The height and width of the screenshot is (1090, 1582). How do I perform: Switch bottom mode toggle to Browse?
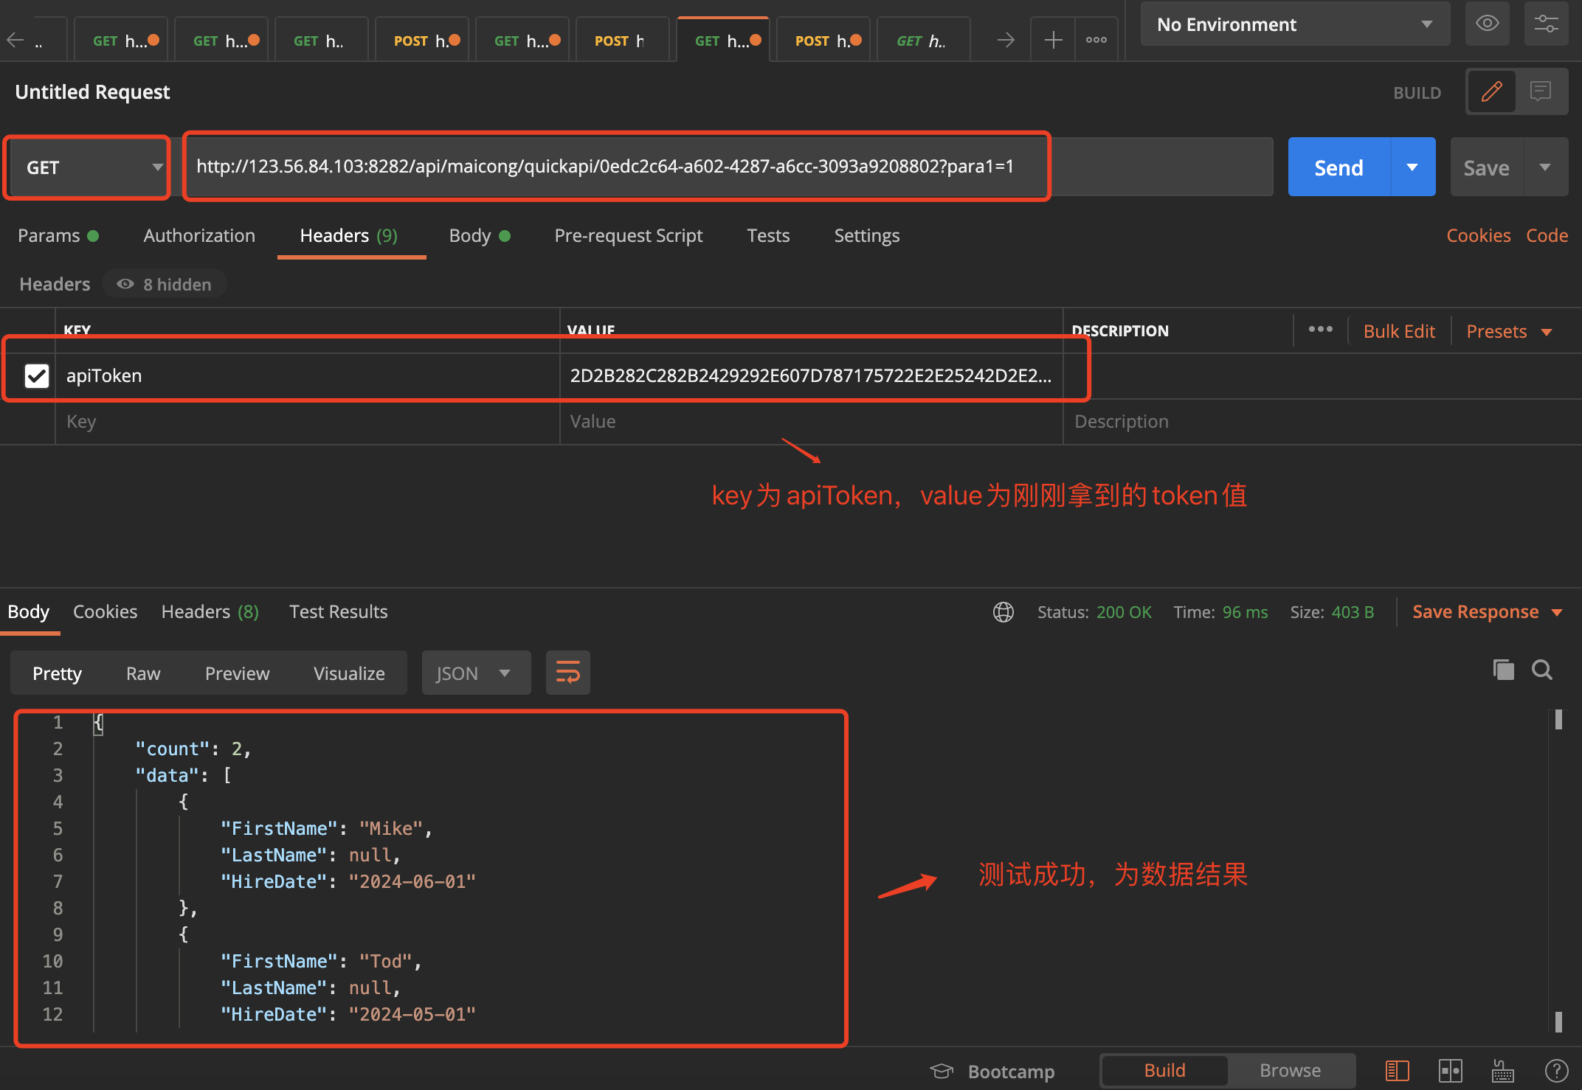tap(1291, 1070)
